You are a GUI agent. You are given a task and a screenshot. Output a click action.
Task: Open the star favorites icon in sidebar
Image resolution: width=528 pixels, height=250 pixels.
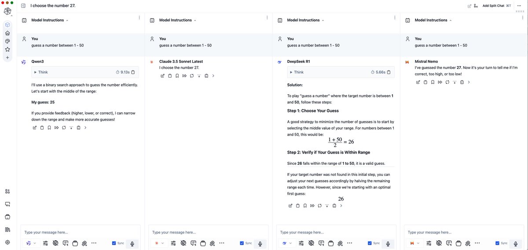click(7, 50)
